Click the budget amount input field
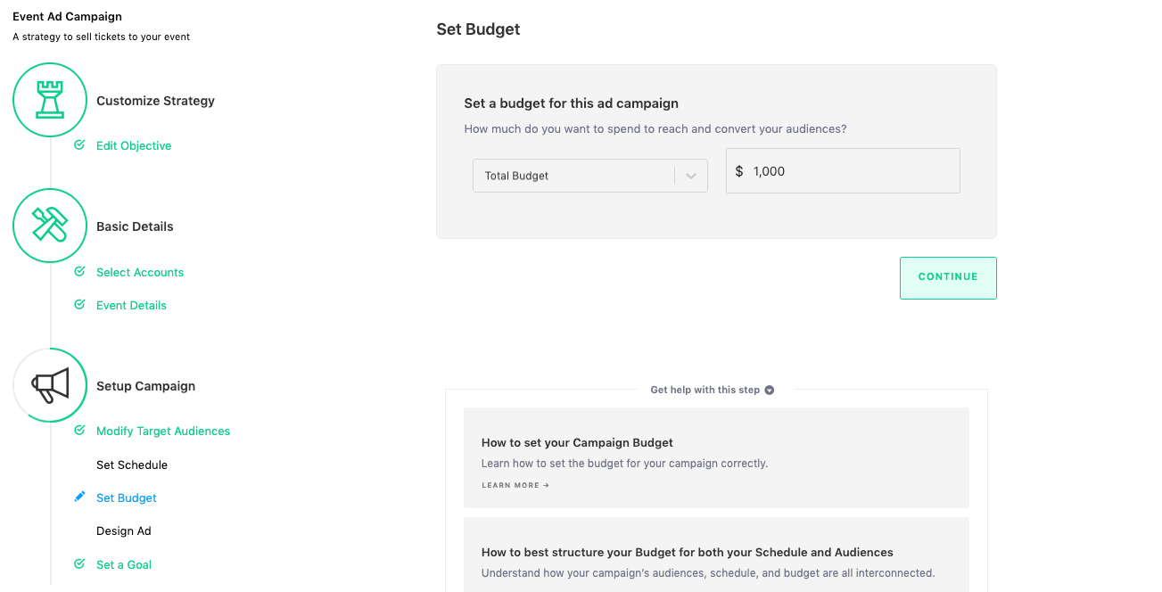 (x=852, y=171)
